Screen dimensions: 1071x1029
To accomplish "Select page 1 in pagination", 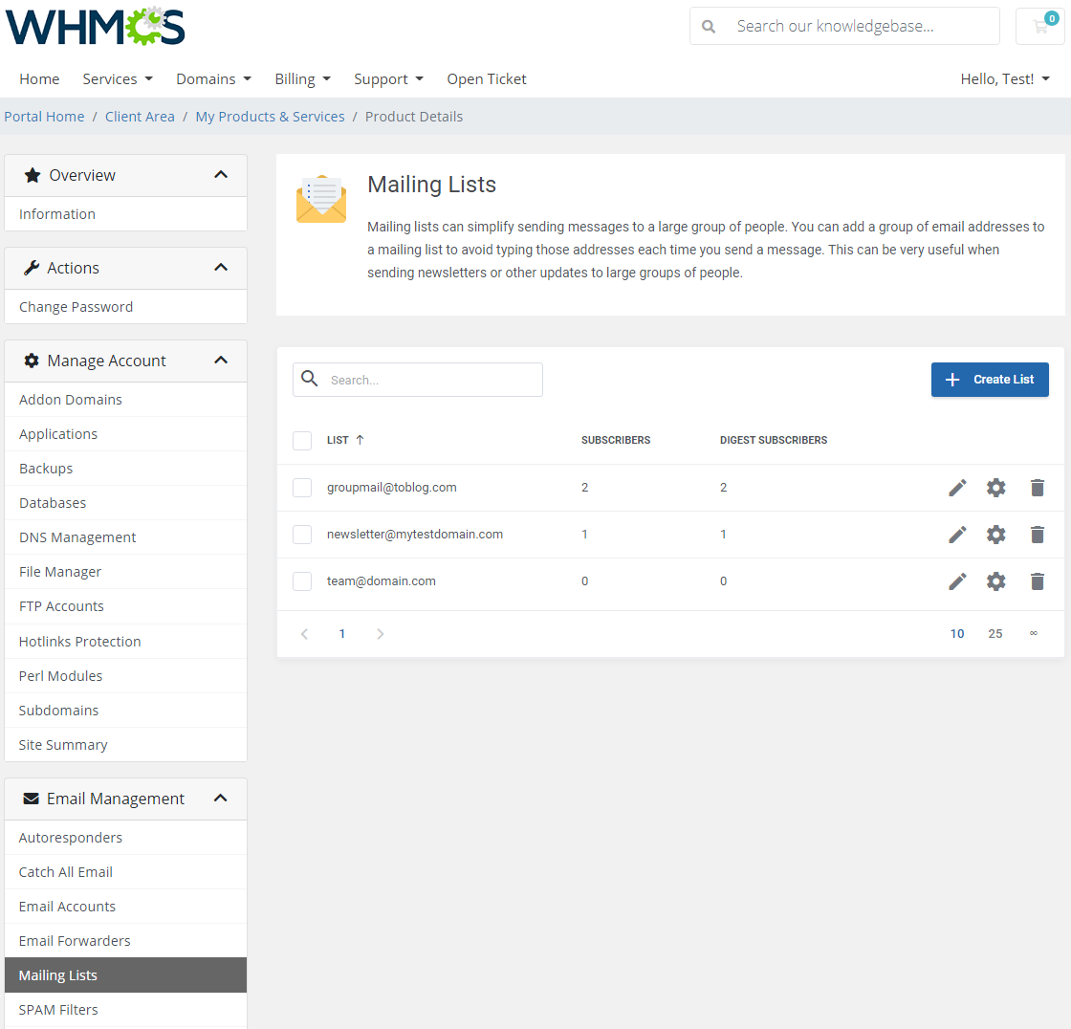I will (342, 634).
